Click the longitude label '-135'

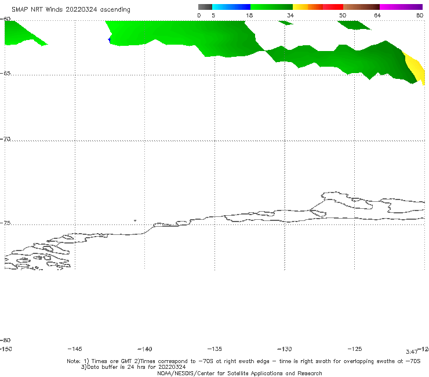pyautogui.click(x=214, y=349)
